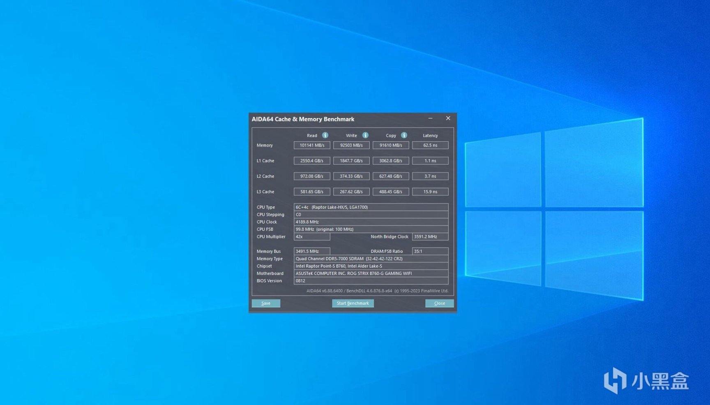Select the L1 Cache latency 1.1 ns
The width and height of the screenshot is (710, 405).
pyautogui.click(x=430, y=161)
